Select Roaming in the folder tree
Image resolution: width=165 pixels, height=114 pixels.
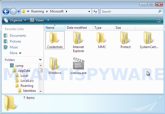[27, 86]
